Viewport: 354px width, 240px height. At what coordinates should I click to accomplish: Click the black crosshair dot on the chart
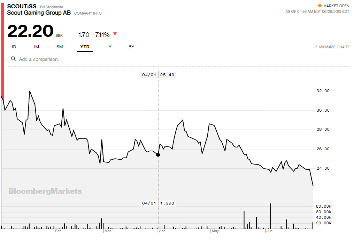click(158, 154)
